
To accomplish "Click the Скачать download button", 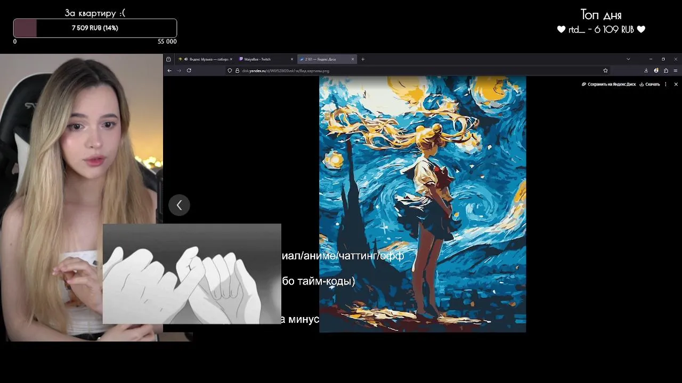I will pos(649,84).
